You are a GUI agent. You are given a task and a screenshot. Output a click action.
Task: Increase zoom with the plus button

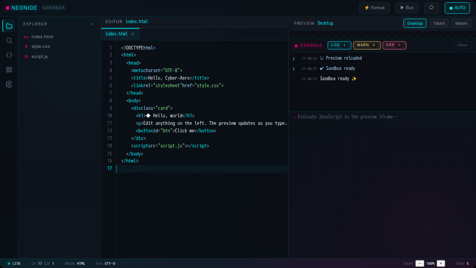point(441,264)
